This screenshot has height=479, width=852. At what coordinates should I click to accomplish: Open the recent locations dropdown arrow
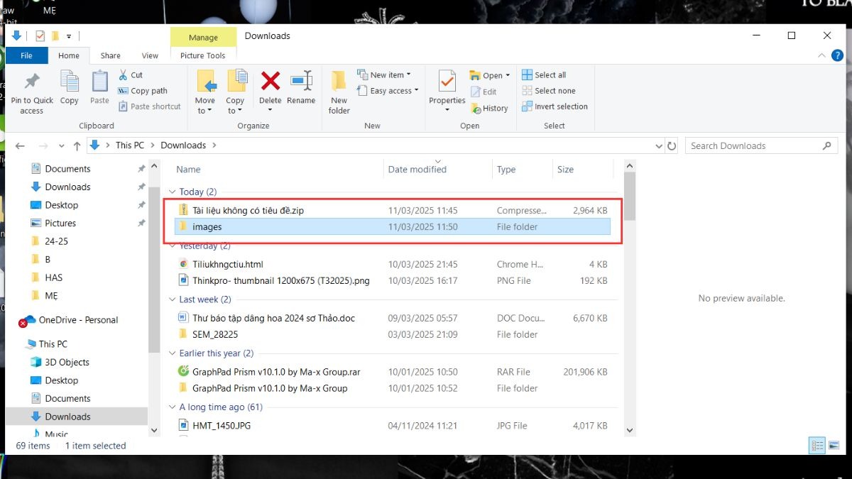point(61,146)
